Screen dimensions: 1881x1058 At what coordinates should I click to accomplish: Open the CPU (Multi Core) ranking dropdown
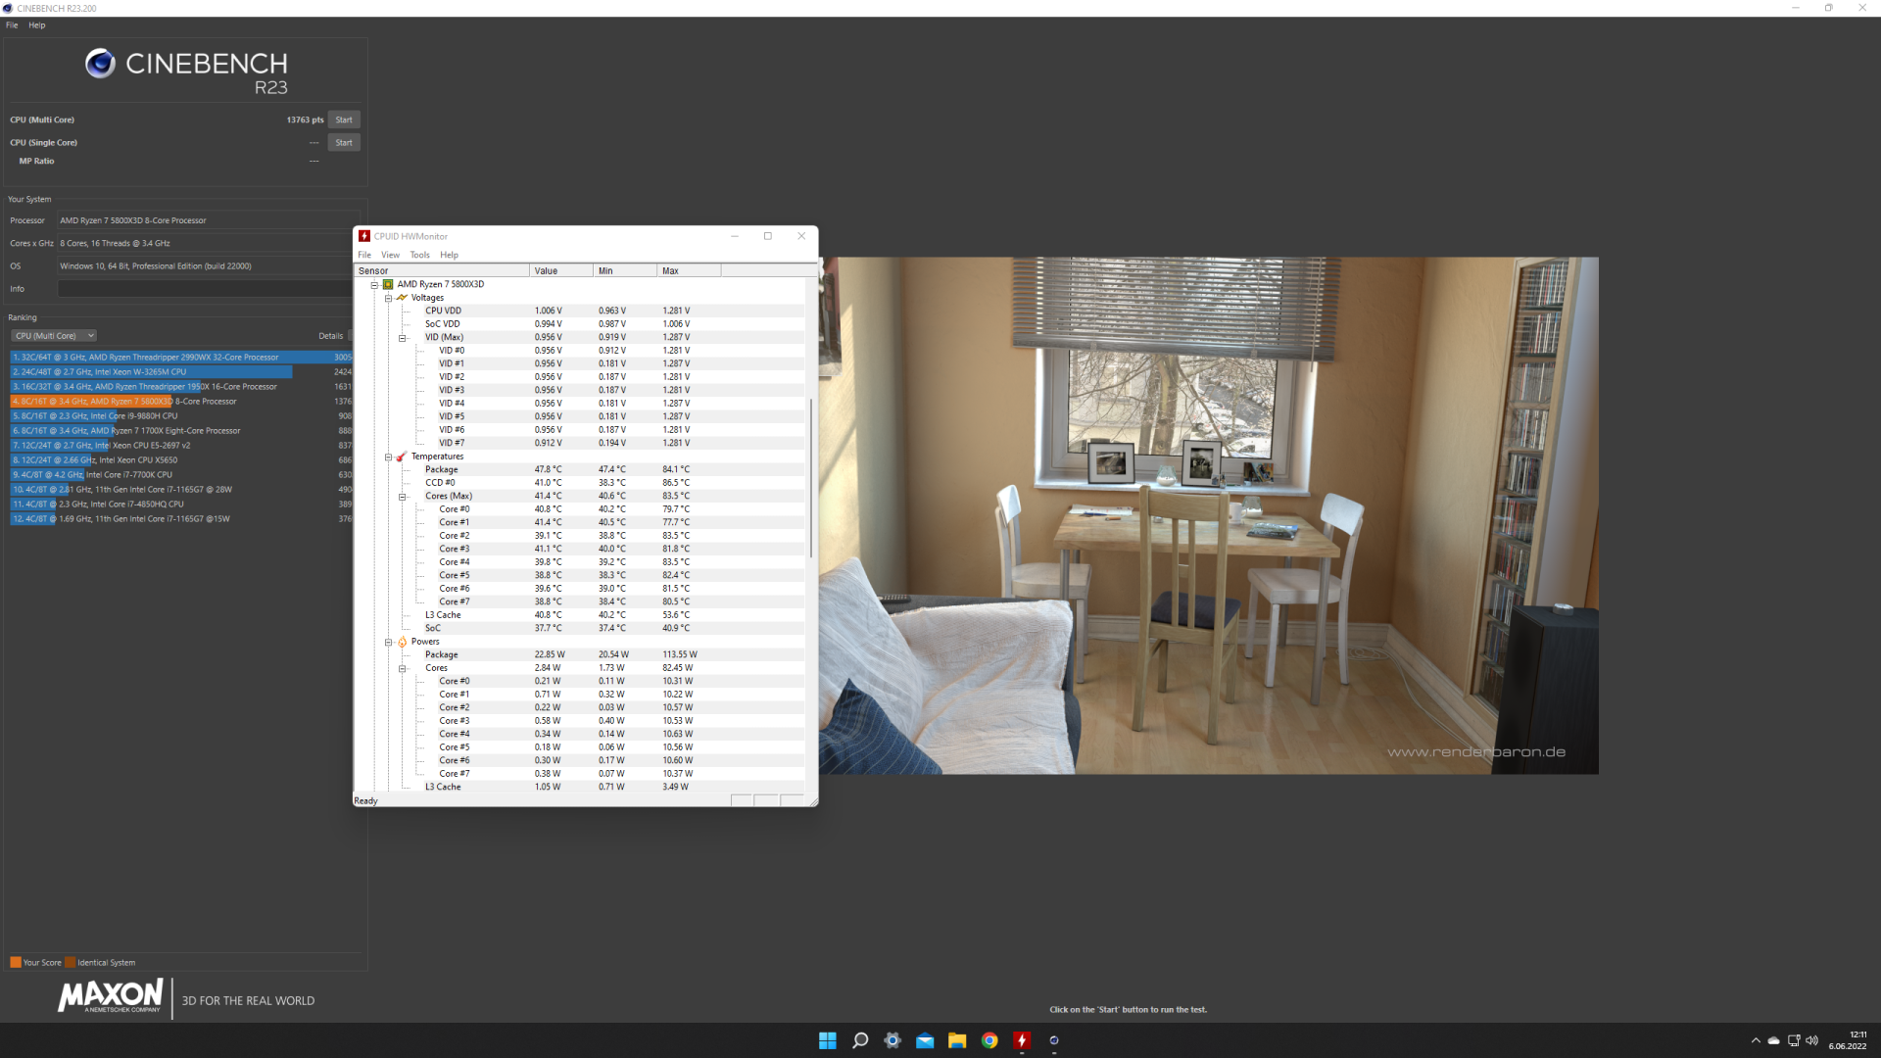pos(54,336)
